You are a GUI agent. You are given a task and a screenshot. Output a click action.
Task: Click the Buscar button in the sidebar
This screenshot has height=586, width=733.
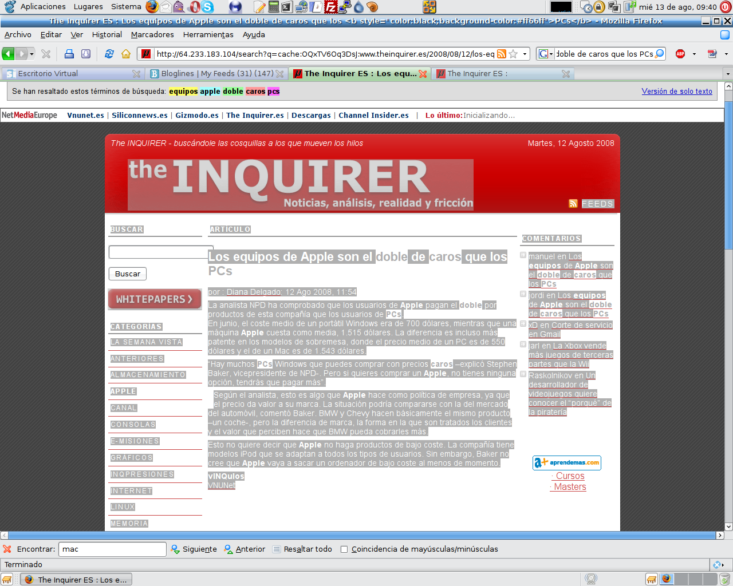click(128, 274)
